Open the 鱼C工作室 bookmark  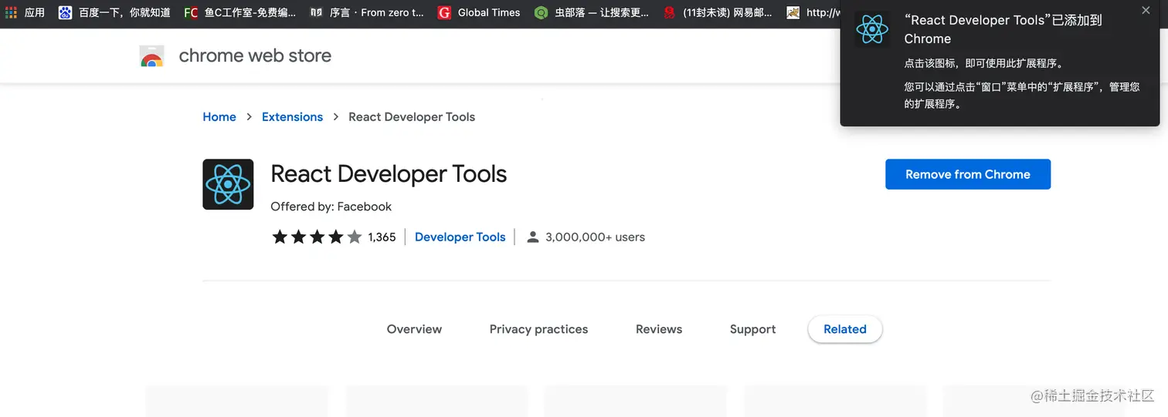coord(239,12)
